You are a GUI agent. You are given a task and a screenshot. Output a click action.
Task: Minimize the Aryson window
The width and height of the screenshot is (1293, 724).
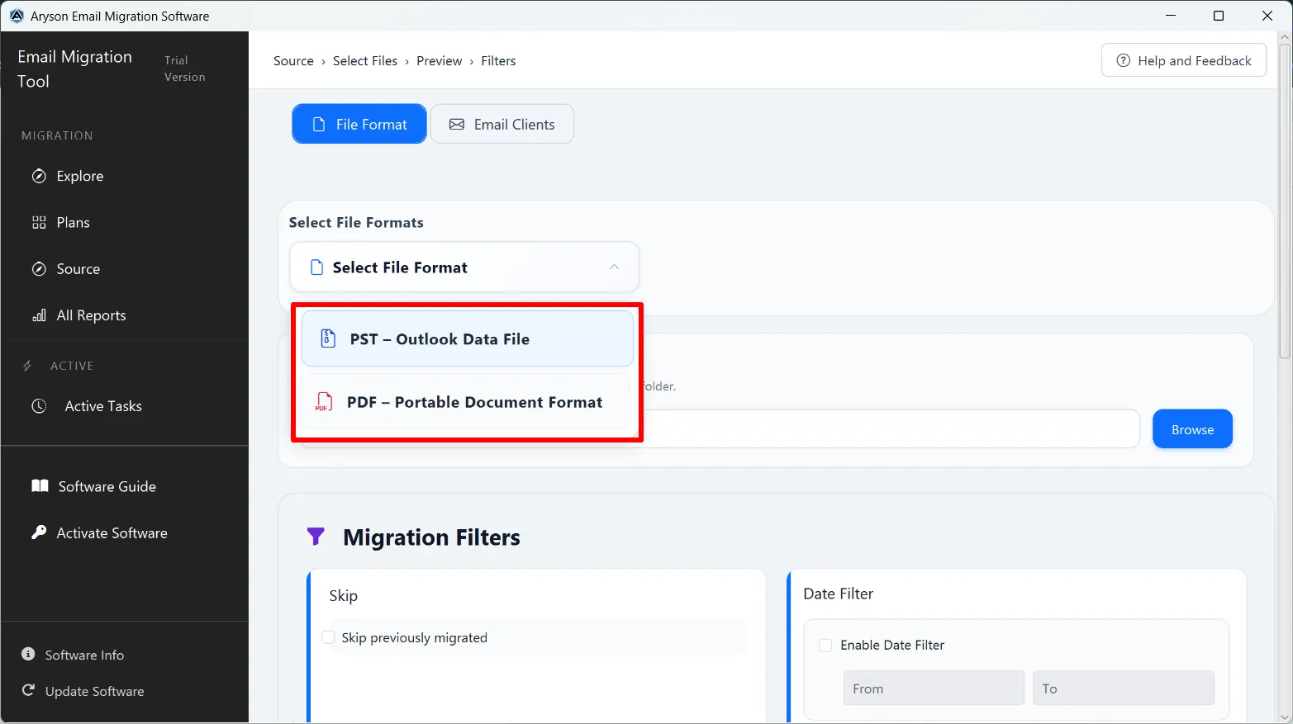pyautogui.click(x=1171, y=16)
